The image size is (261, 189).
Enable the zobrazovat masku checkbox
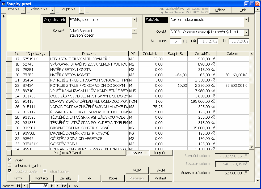[x=10, y=165]
